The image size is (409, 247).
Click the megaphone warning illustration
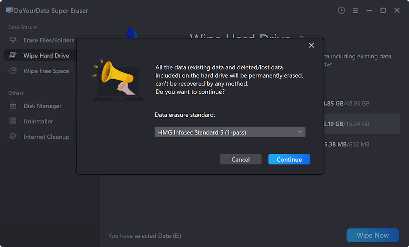tap(117, 80)
